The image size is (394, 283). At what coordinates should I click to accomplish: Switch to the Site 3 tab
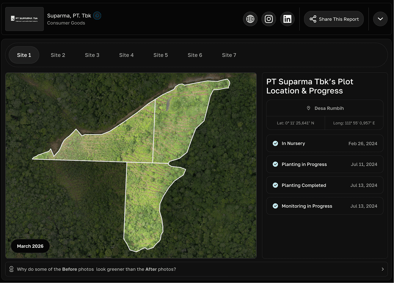(92, 55)
